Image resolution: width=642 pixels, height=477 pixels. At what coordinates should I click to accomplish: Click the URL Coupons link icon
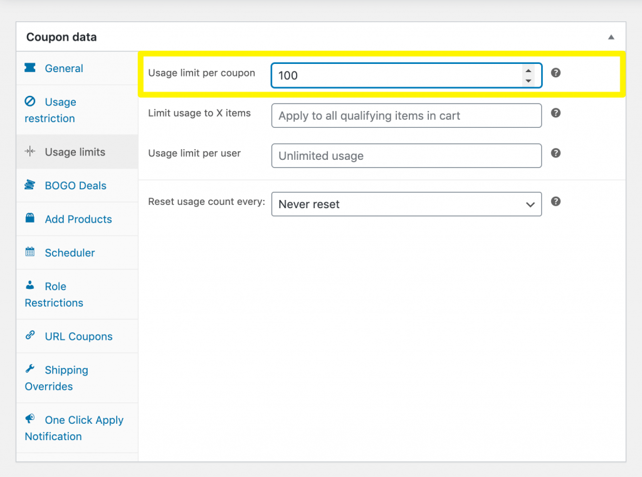30,335
